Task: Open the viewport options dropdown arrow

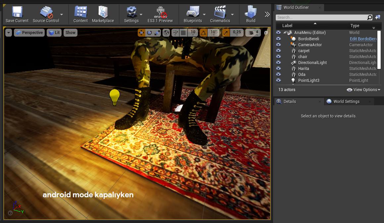Action: 9,33
